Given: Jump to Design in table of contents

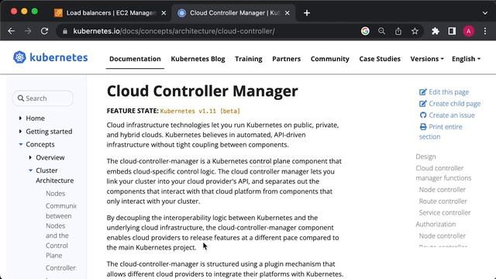Looking at the screenshot, I should (425, 157).
